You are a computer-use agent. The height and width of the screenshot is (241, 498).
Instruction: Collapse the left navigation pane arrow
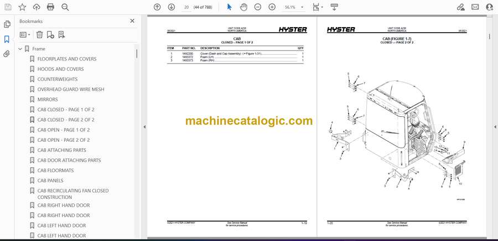coord(144,127)
